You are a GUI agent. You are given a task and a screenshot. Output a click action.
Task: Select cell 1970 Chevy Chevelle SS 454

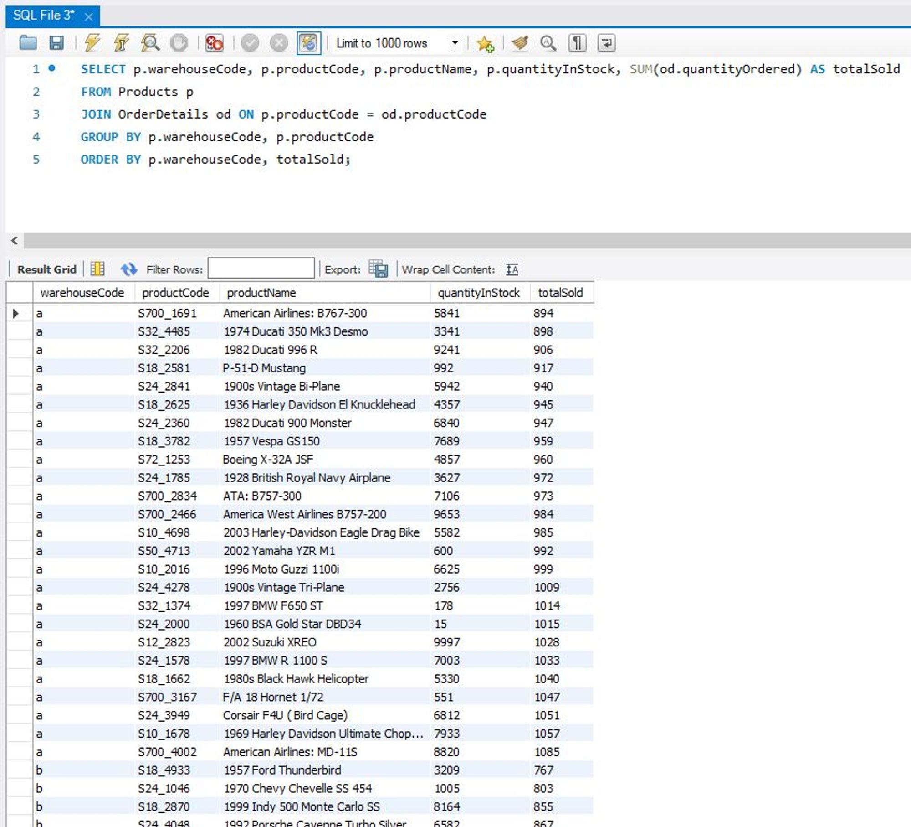pyautogui.click(x=325, y=788)
